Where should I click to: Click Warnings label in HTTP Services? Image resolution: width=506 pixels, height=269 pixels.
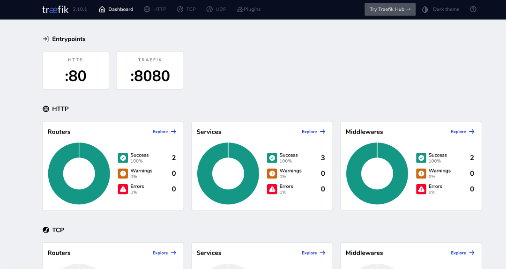290,171
